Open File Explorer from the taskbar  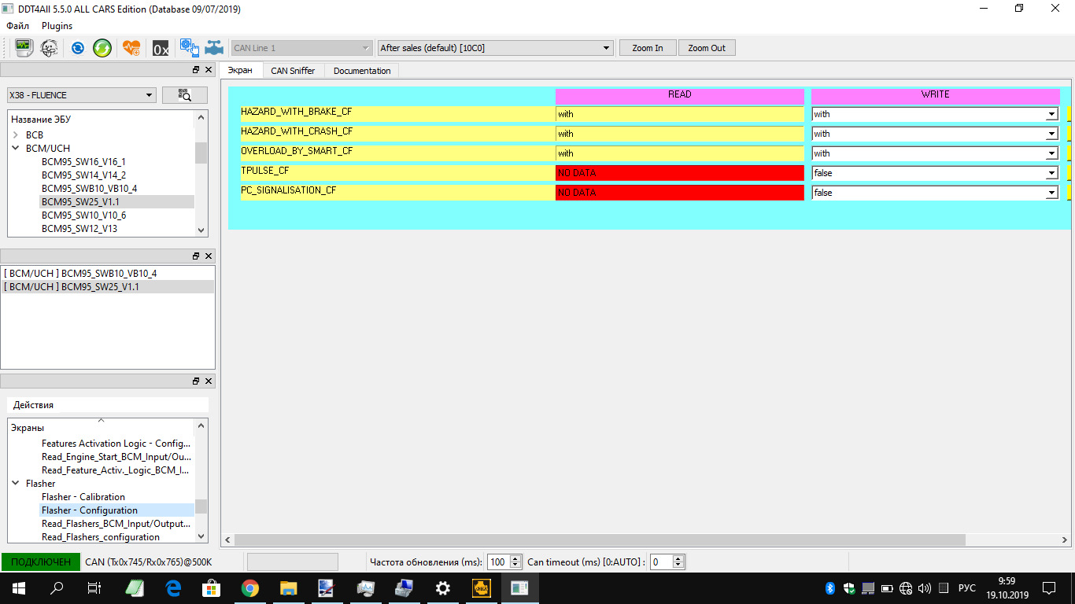click(289, 588)
